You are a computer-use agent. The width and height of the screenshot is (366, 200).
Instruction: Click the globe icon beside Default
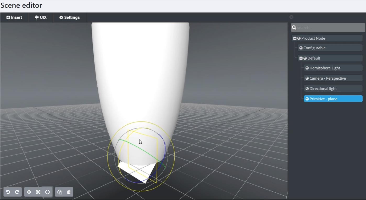tap(305, 58)
